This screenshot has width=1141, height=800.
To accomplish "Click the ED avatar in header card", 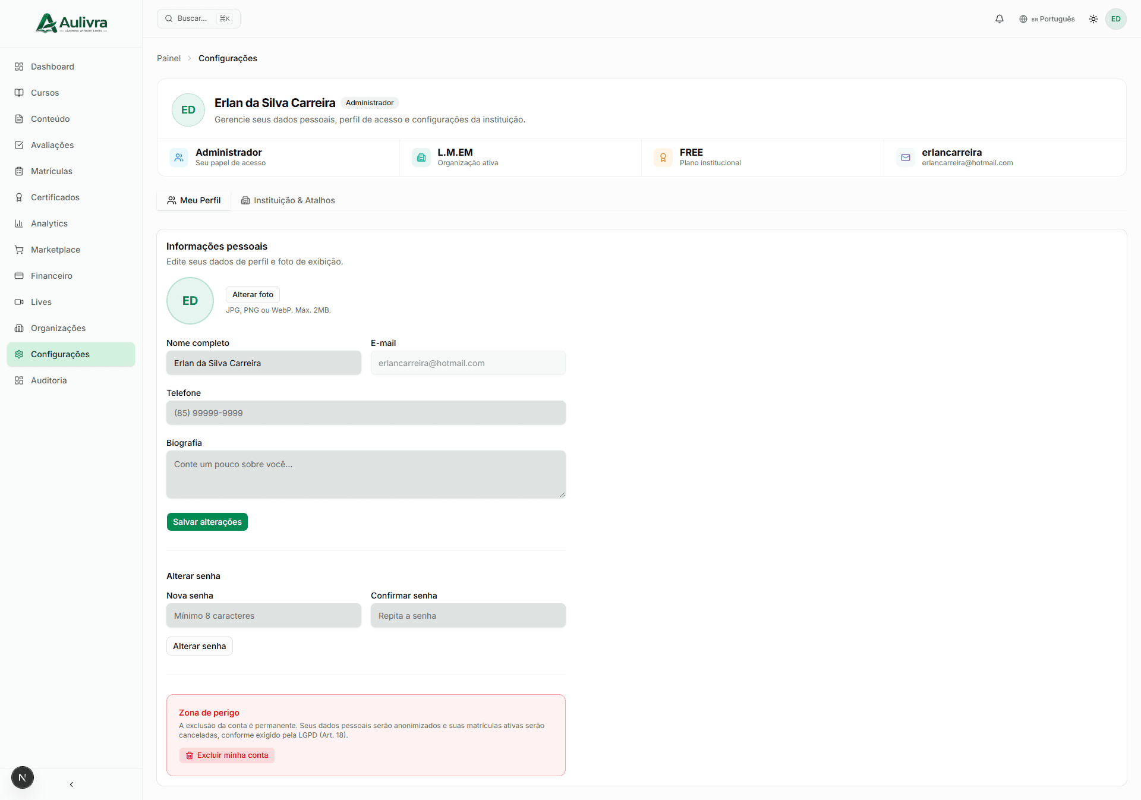I will click(188, 110).
